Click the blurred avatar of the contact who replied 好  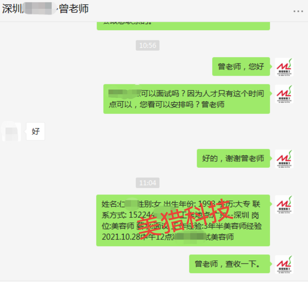click(x=12, y=131)
